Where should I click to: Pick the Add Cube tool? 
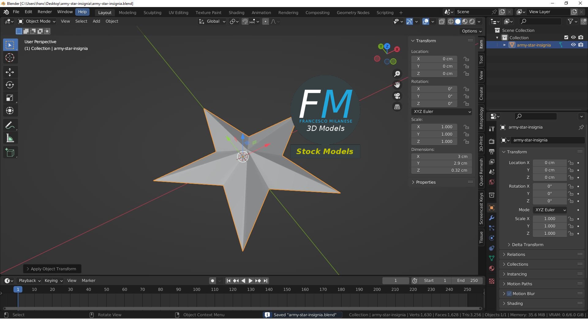pos(10,152)
